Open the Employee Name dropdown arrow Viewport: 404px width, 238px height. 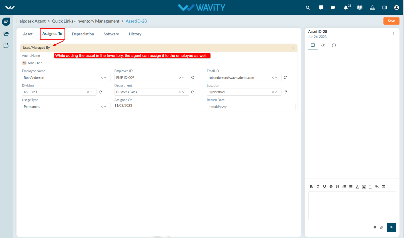pyautogui.click(x=105, y=77)
